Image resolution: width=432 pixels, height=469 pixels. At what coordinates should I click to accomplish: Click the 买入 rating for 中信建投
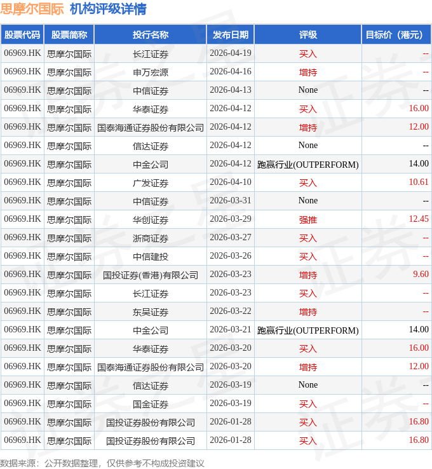308,257
